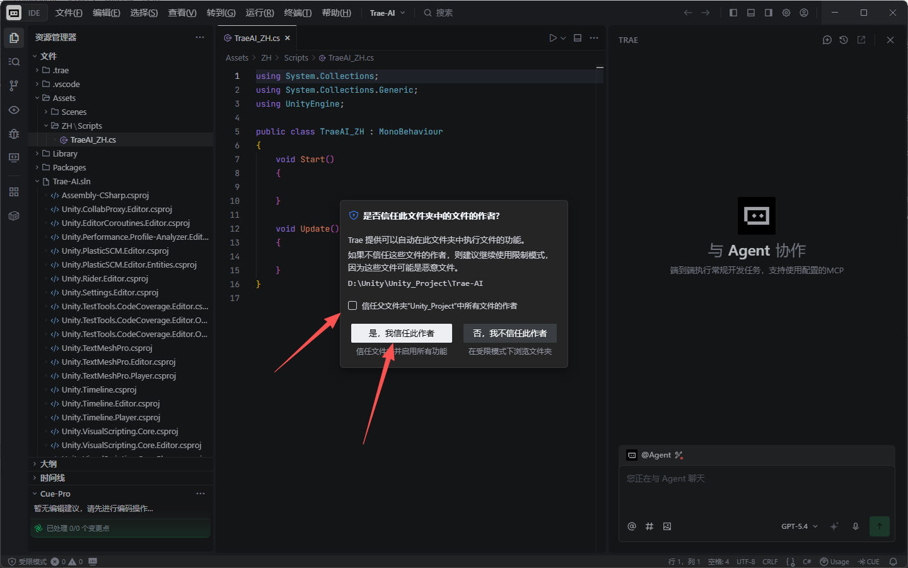
Task: Open notifications bell in the status bar
Action: pyautogui.click(x=893, y=562)
